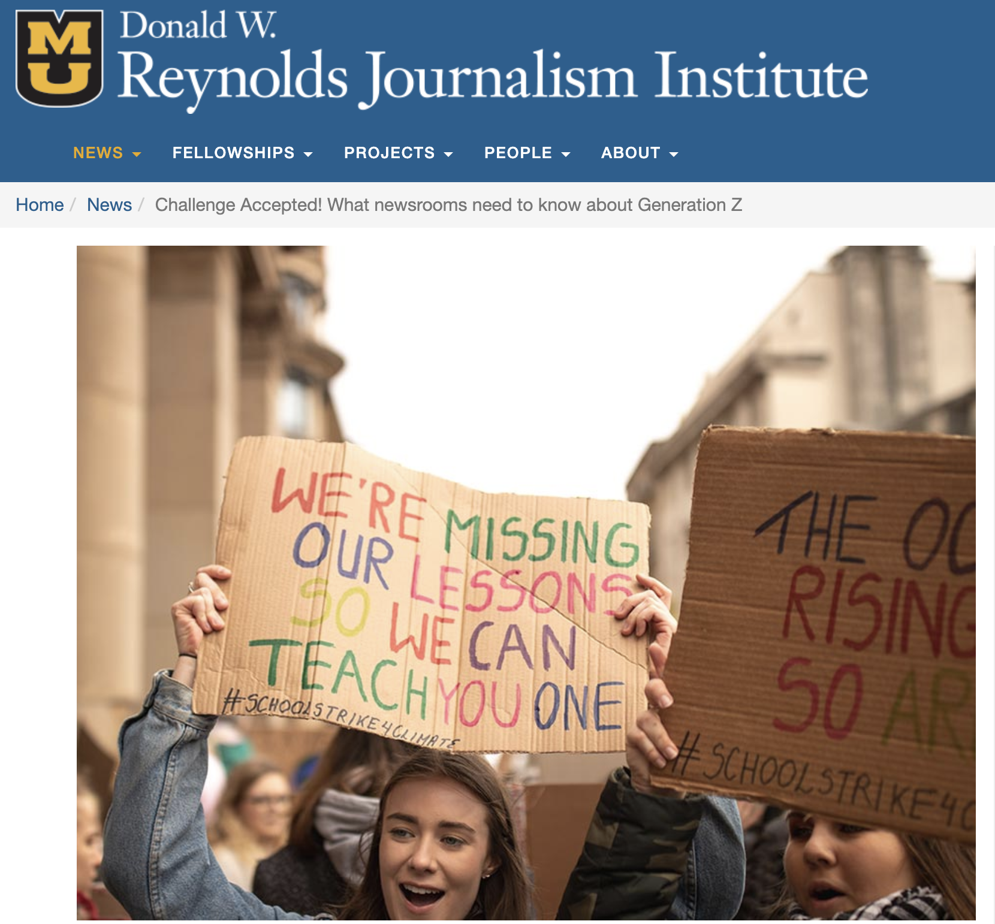Expand the News dropdown caret
The width and height of the screenshot is (995, 924).
coord(137,155)
